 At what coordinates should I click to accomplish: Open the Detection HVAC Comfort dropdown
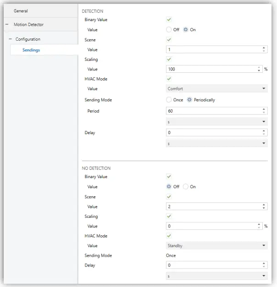216,89
